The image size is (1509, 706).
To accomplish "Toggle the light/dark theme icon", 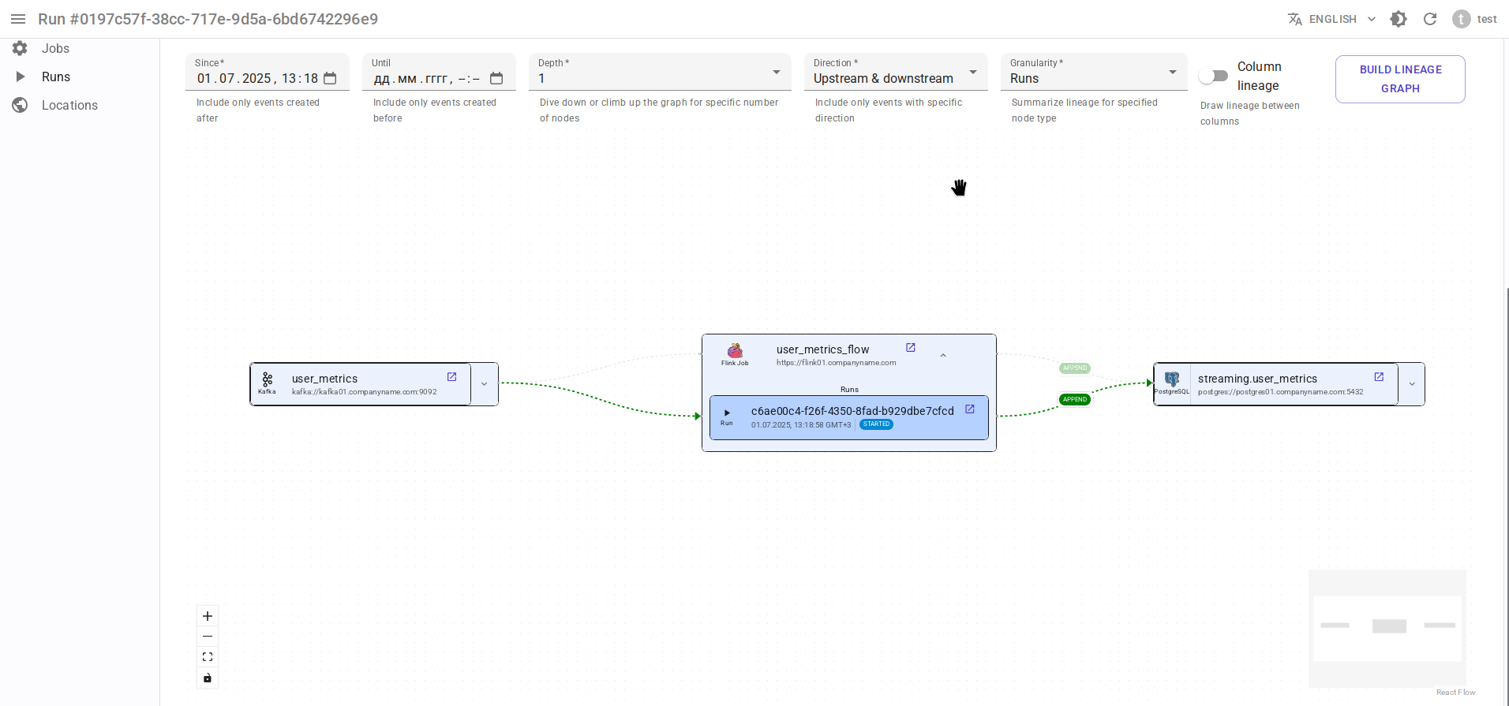I will click(1399, 19).
